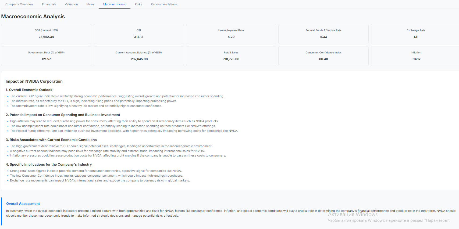Click the 'Macroeconomic Analysis' page heading
Image resolution: width=459 pixels, height=229 pixels.
coord(33,16)
